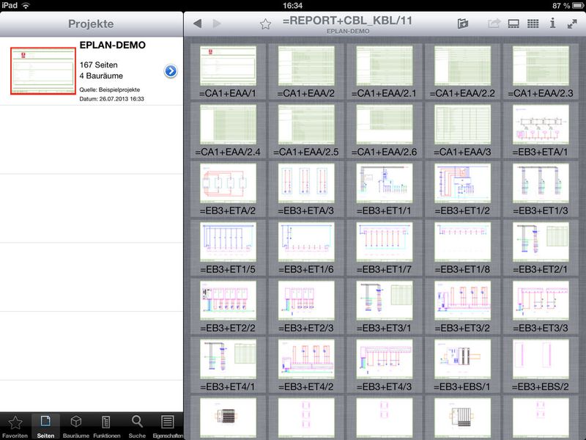Open the Funktionen tab
The image size is (586, 440).
pos(106,426)
